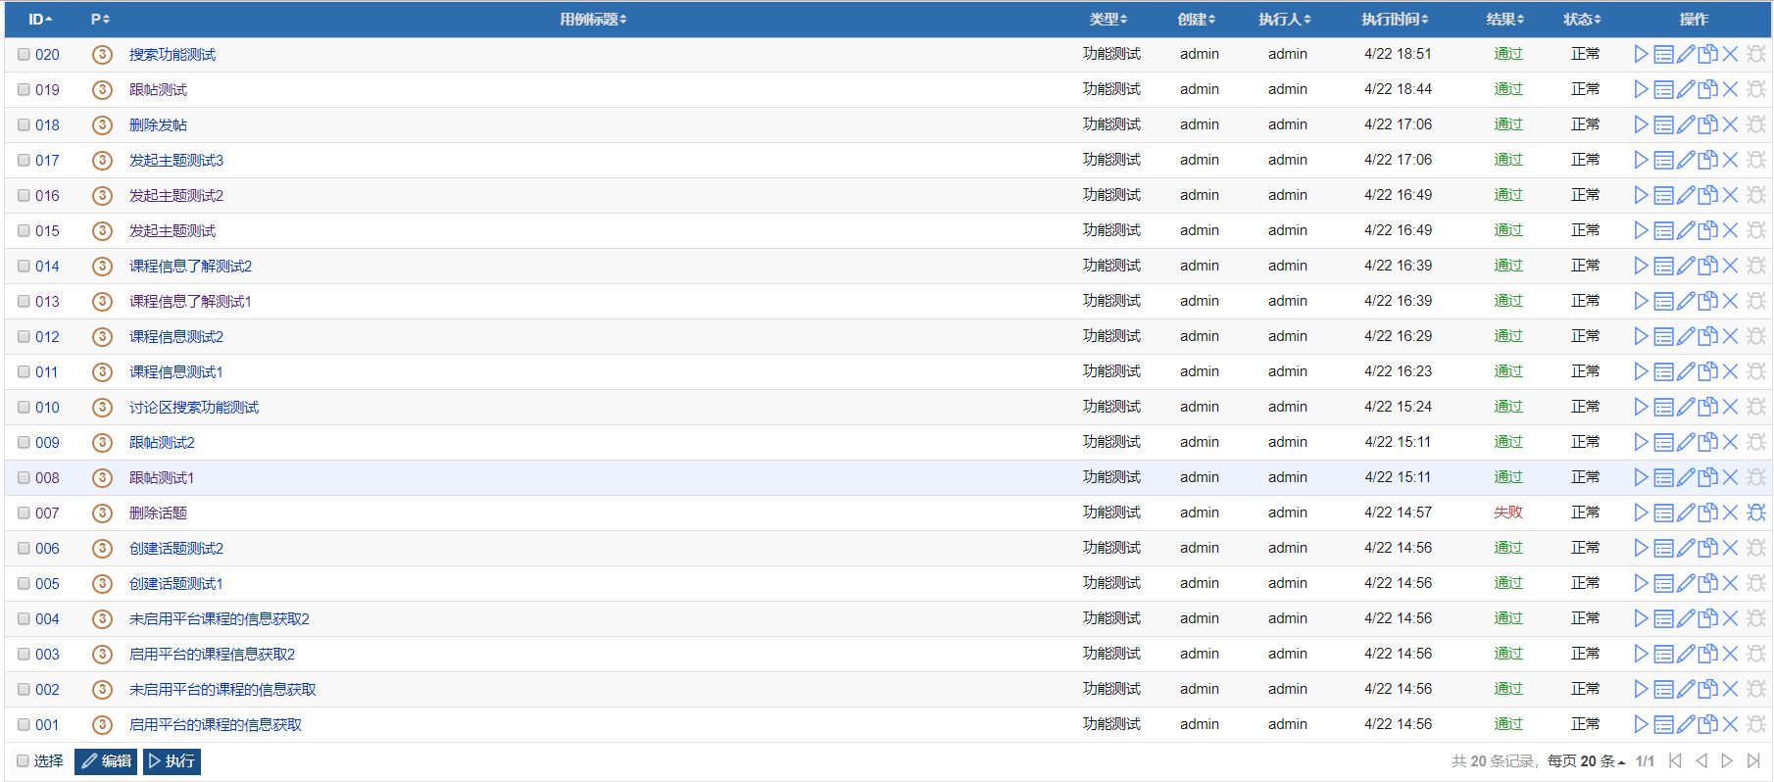Delete X icon for case 006 创建话题测试2

(1731, 549)
